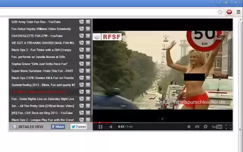This screenshot has width=243, height=152.
Task: Remove Sophia Grace Girls Just Gotta Have Fun
Action: click(88, 64)
